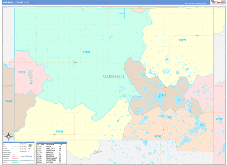Click the ZIP Code index table header

pos(51,143)
